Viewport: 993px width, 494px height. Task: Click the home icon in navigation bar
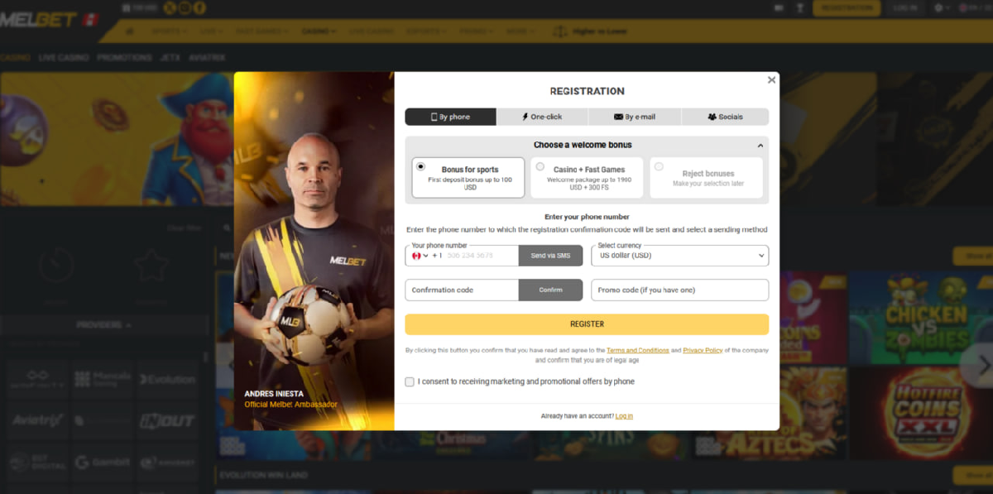coord(130,31)
